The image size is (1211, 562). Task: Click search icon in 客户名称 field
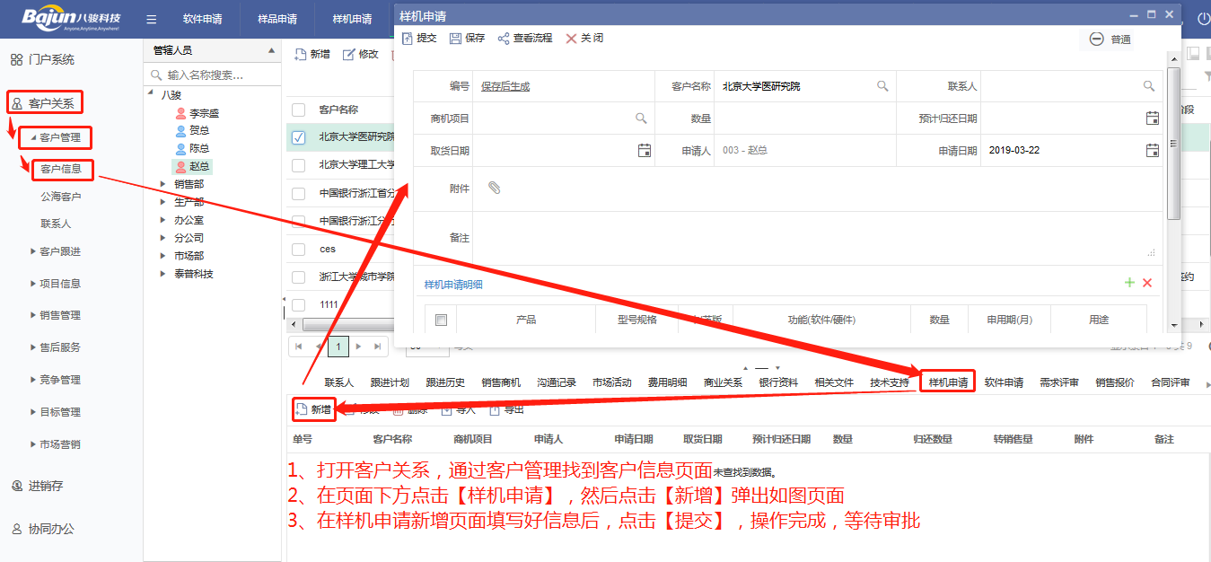(882, 86)
